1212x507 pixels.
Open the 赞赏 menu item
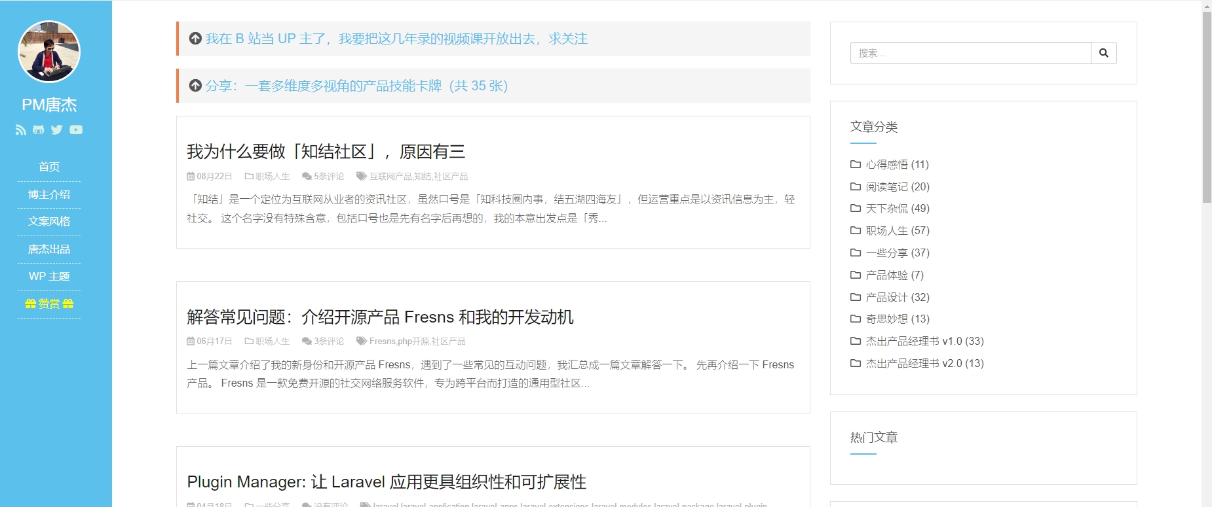coord(49,304)
